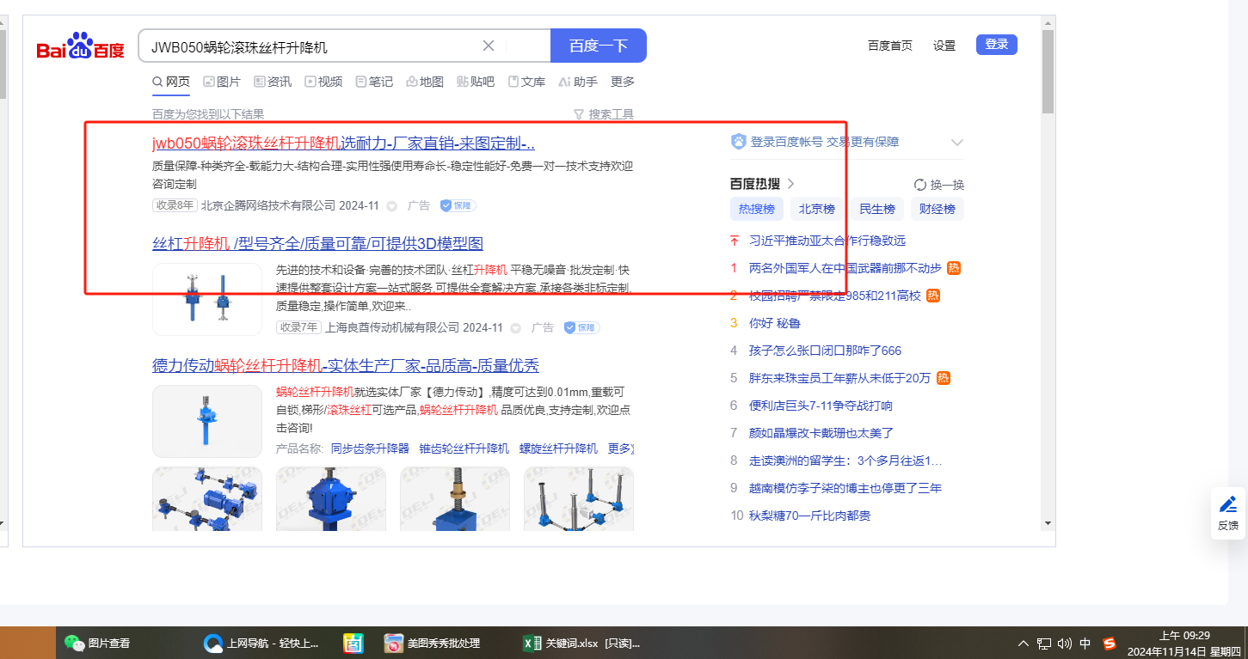Screen dimensions: 1248x659
Task: Open hot search 颜如晶爆改卡戴珊也太美了
Action: 821,433
